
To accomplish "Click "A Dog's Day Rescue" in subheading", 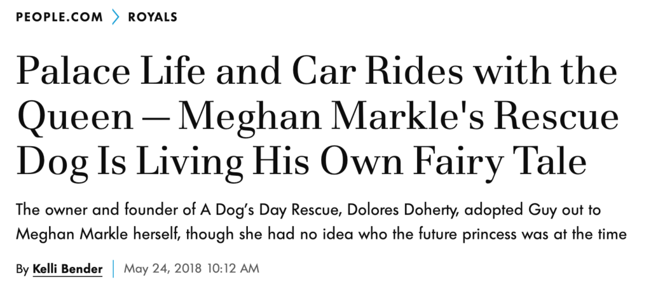I will (x=271, y=210).
